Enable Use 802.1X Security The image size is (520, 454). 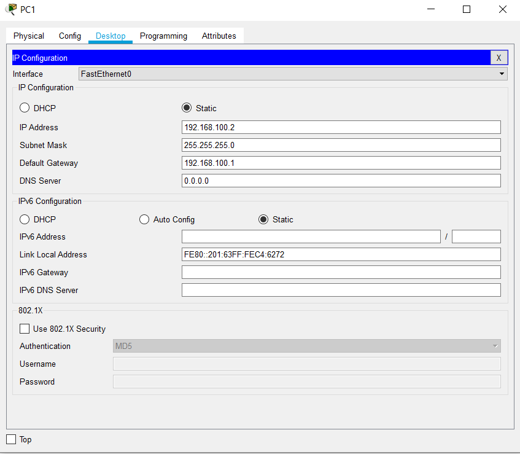25,328
